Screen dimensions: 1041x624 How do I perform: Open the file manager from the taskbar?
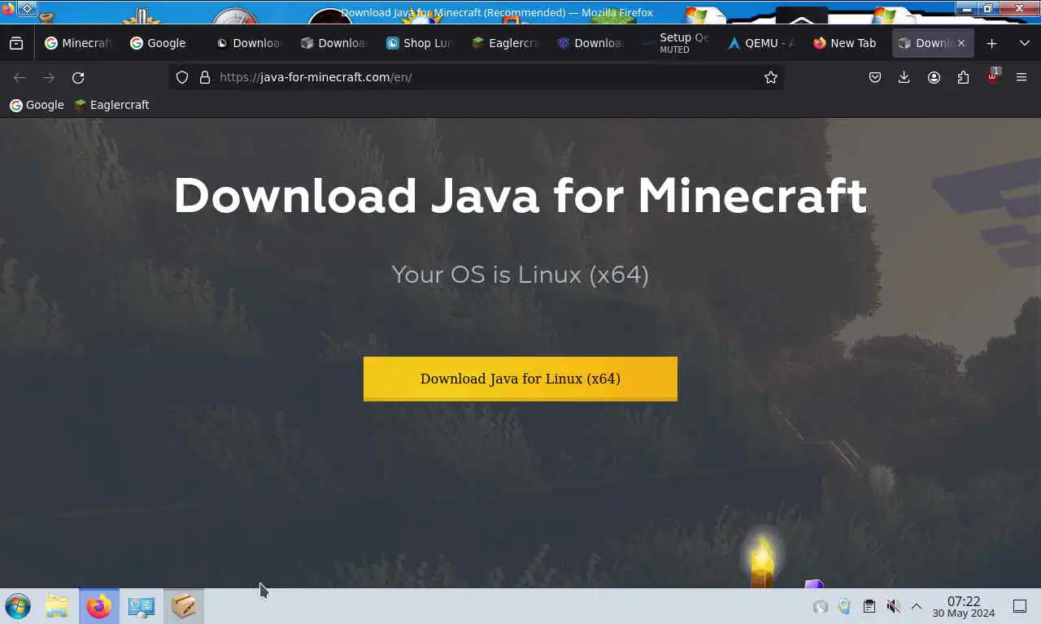tap(57, 606)
